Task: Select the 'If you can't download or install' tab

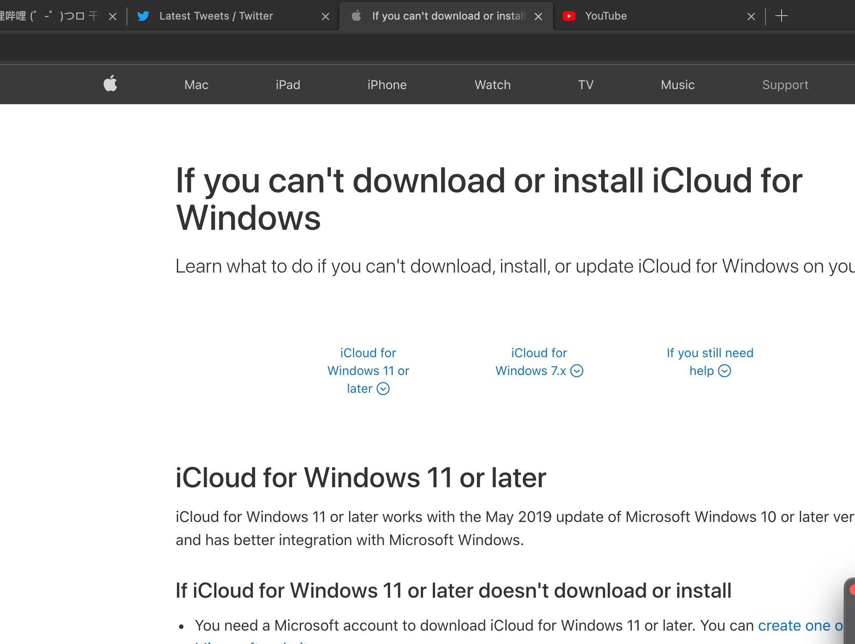Action: click(x=445, y=16)
